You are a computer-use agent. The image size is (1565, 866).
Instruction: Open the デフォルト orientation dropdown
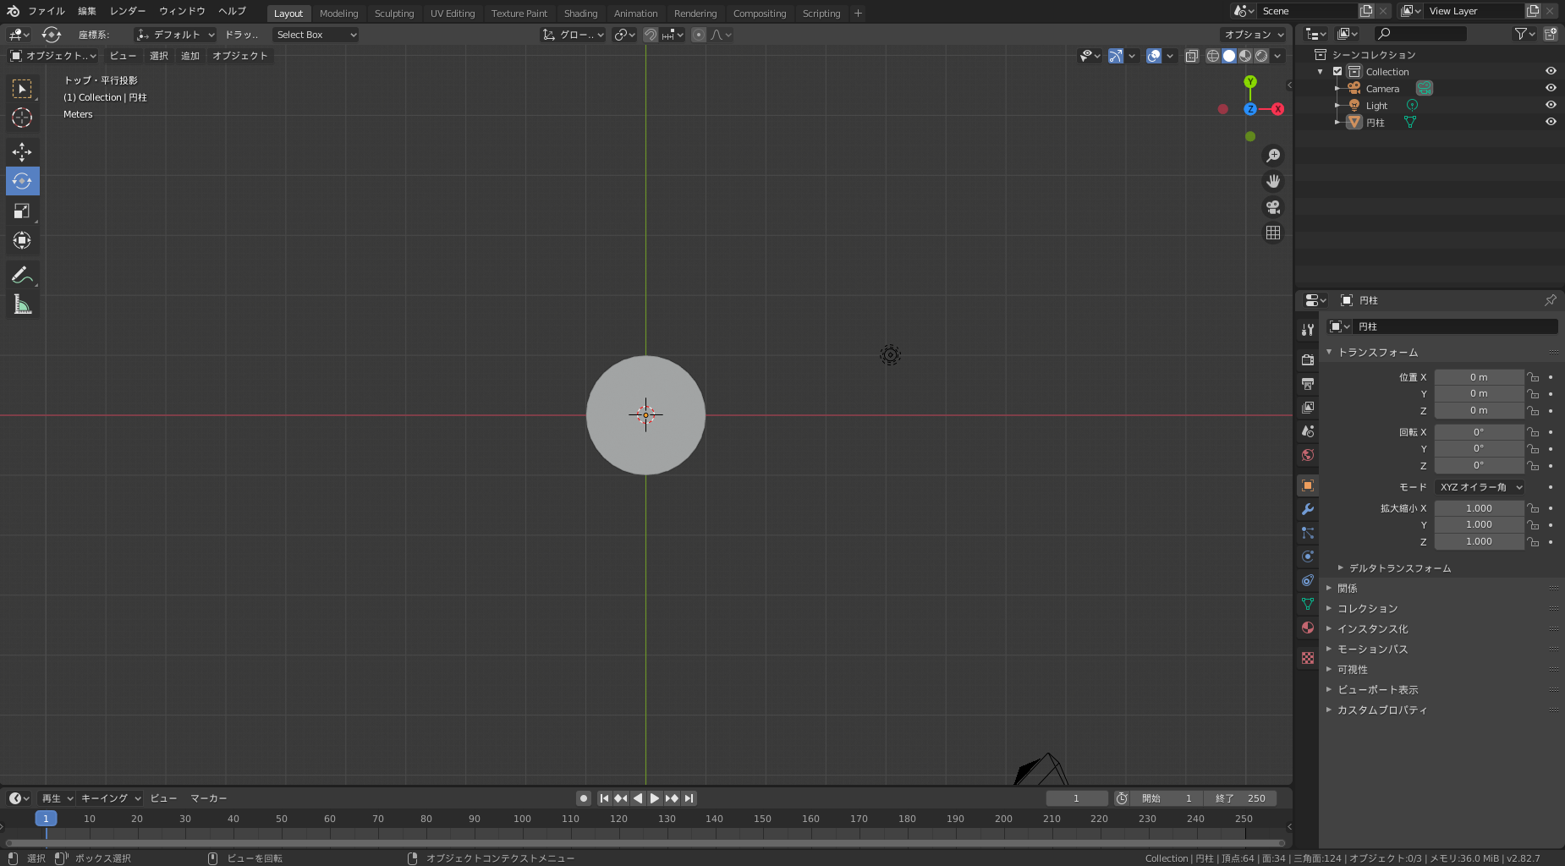(x=176, y=35)
